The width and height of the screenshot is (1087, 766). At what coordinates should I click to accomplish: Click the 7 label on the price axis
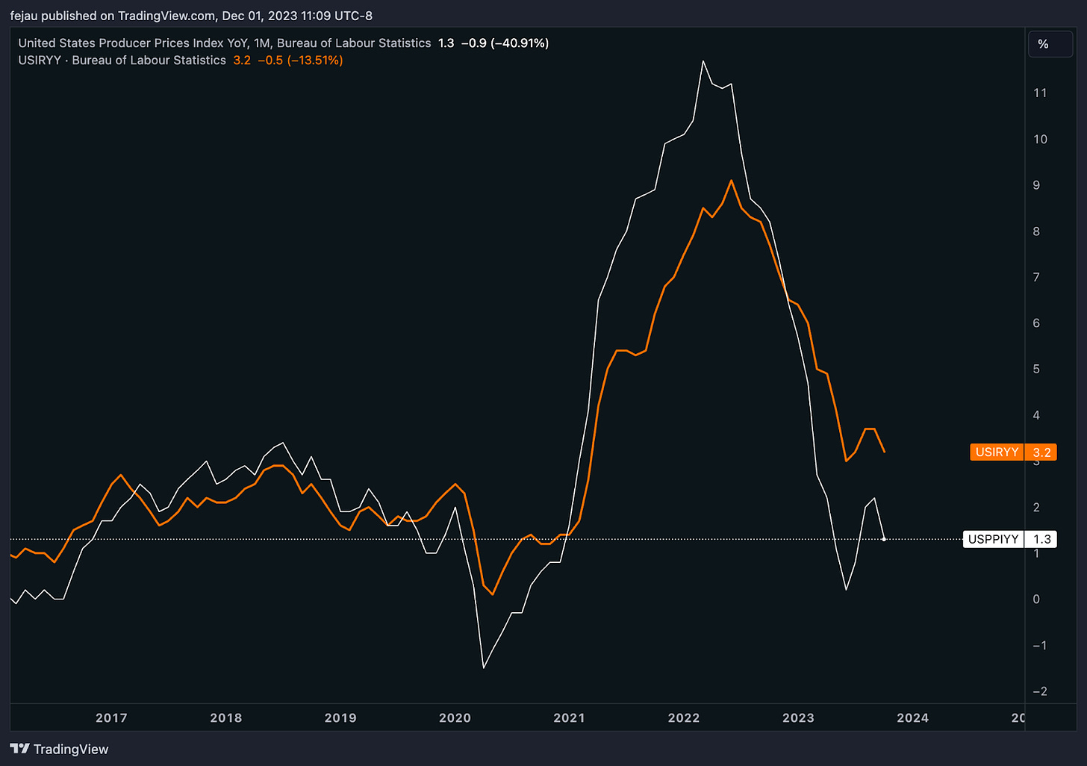click(1036, 278)
